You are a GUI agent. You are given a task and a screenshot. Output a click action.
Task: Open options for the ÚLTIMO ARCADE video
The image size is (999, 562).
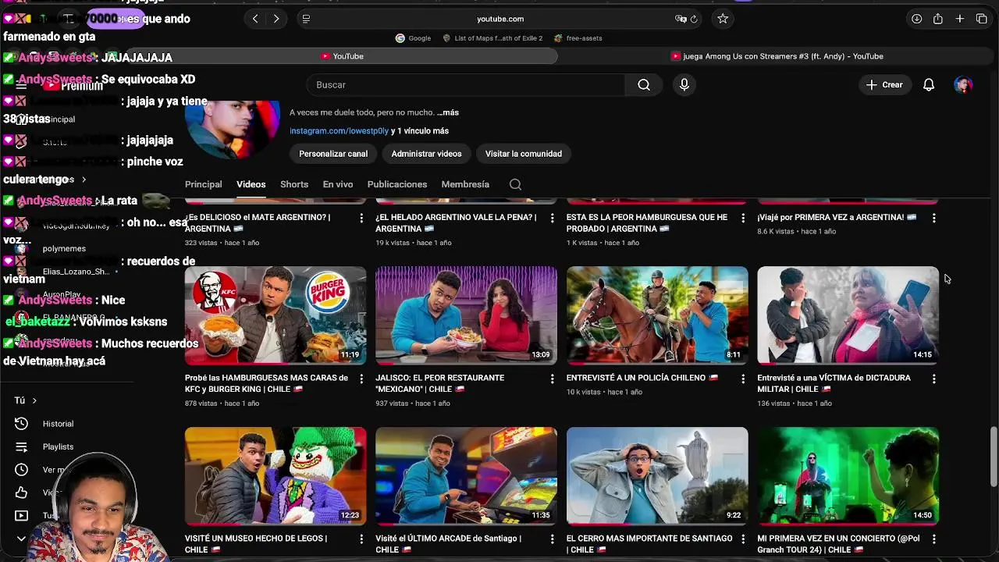coord(552,539)
